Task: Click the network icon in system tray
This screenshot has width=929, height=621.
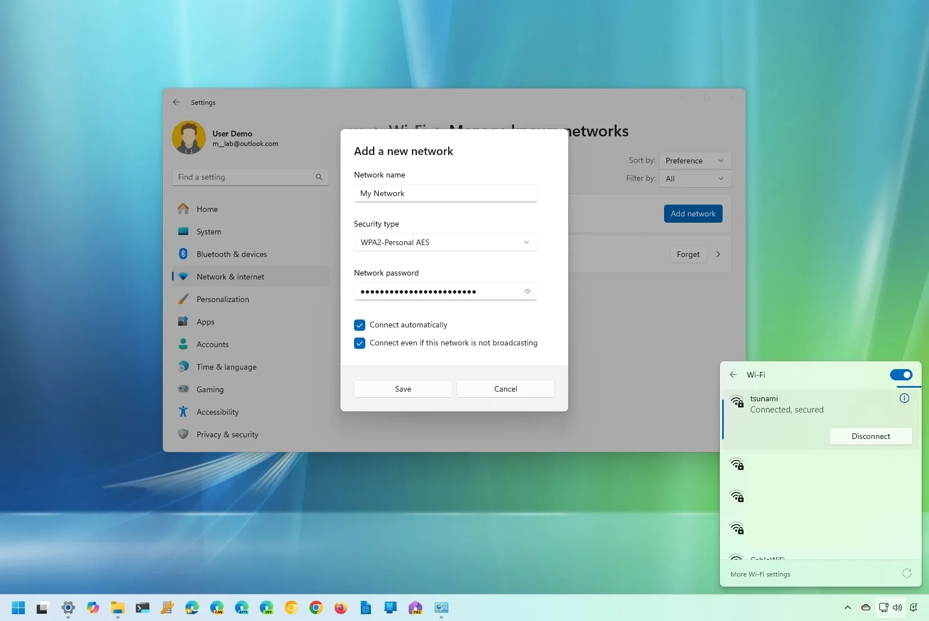Action: click(x=883, y=607)
